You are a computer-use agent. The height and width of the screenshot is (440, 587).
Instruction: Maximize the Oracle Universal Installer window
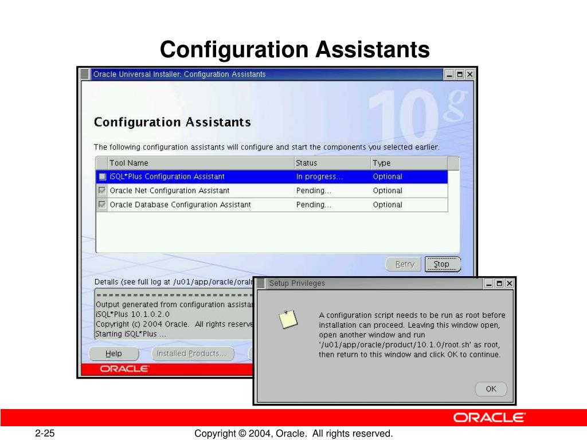click(x=460, y=74)
